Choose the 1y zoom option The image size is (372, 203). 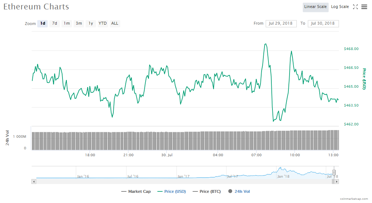click(x=91, y=24)
